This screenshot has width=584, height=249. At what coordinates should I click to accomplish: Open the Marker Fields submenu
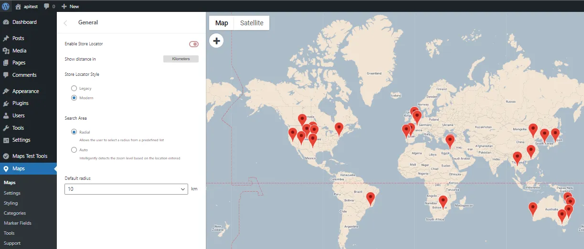pos(18,223)
